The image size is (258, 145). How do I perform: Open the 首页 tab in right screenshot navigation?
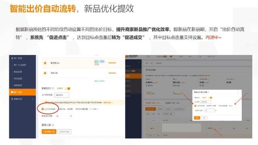click(x=148, y=56)
